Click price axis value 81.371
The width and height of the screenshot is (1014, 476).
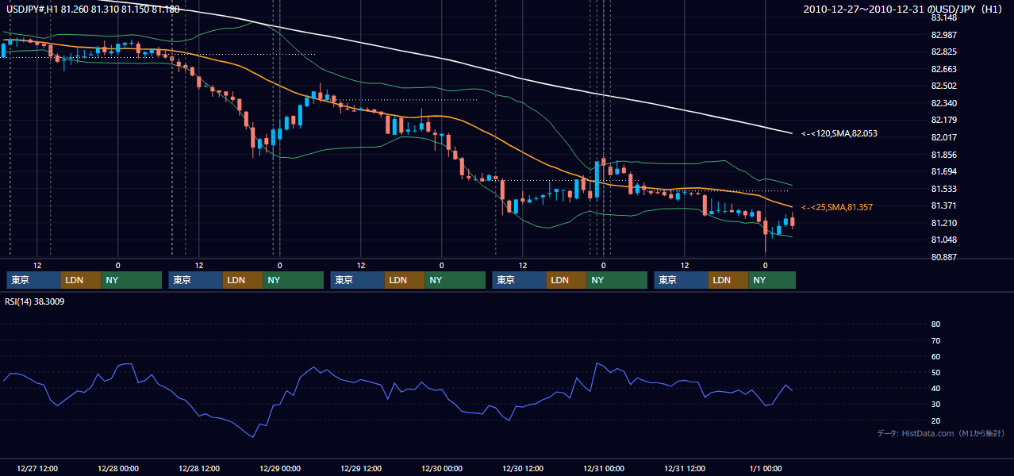943,205
